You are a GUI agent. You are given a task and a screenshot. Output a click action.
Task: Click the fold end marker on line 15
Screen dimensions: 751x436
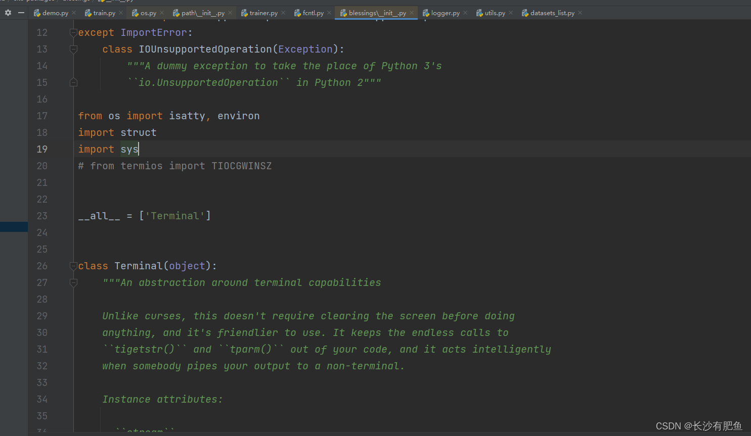click(73, 82)
